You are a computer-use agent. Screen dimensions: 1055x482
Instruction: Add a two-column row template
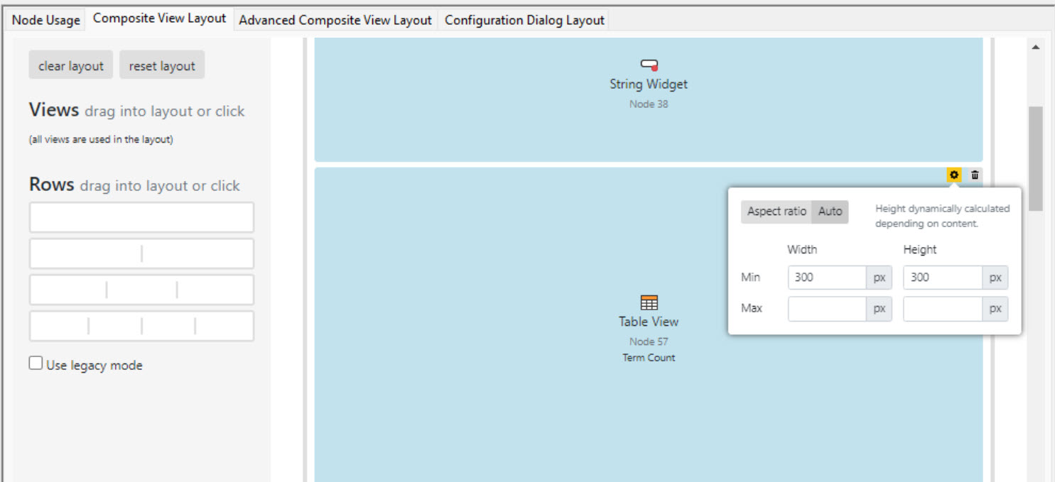point(141,253)
